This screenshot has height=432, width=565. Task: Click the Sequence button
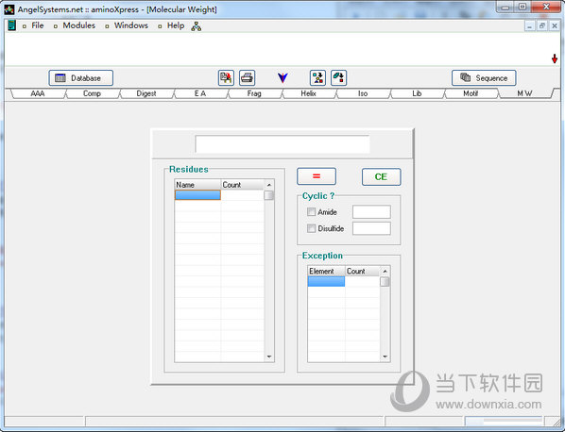[484, 78]
